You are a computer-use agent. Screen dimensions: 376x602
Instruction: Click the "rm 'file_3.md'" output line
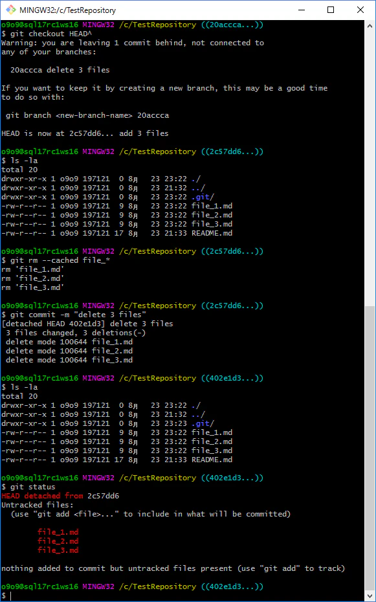[x=32, y=287]
